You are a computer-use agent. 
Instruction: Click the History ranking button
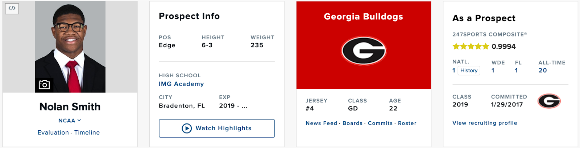click(469, 70)
